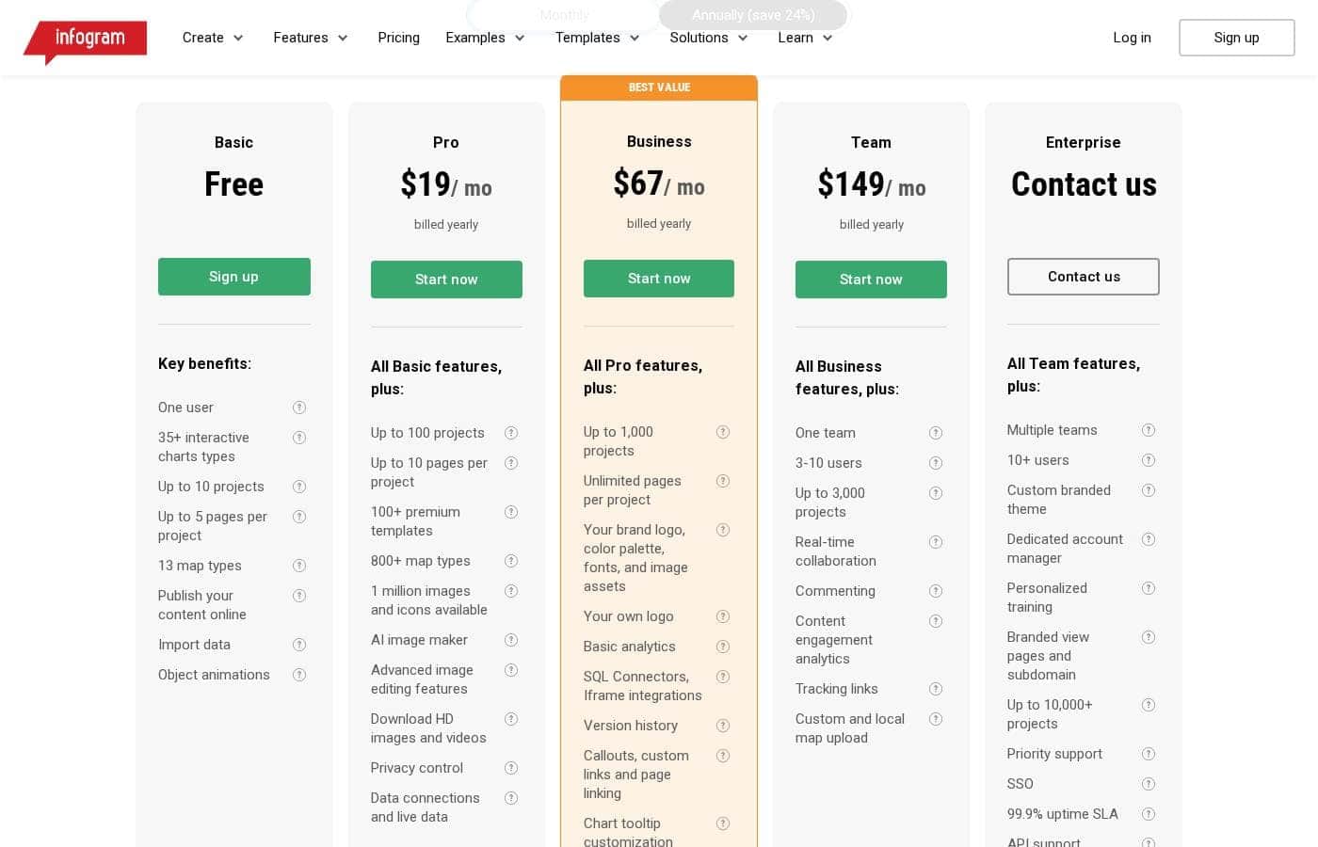Show help for 'One user' feature
1318x847 pixels.
[299, 408]
